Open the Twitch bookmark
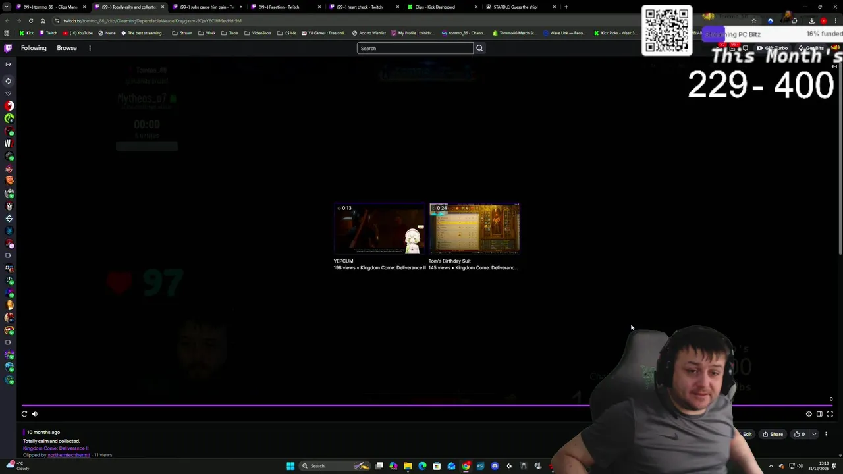Viewport: 843px width, 474px height. [48, 33]
